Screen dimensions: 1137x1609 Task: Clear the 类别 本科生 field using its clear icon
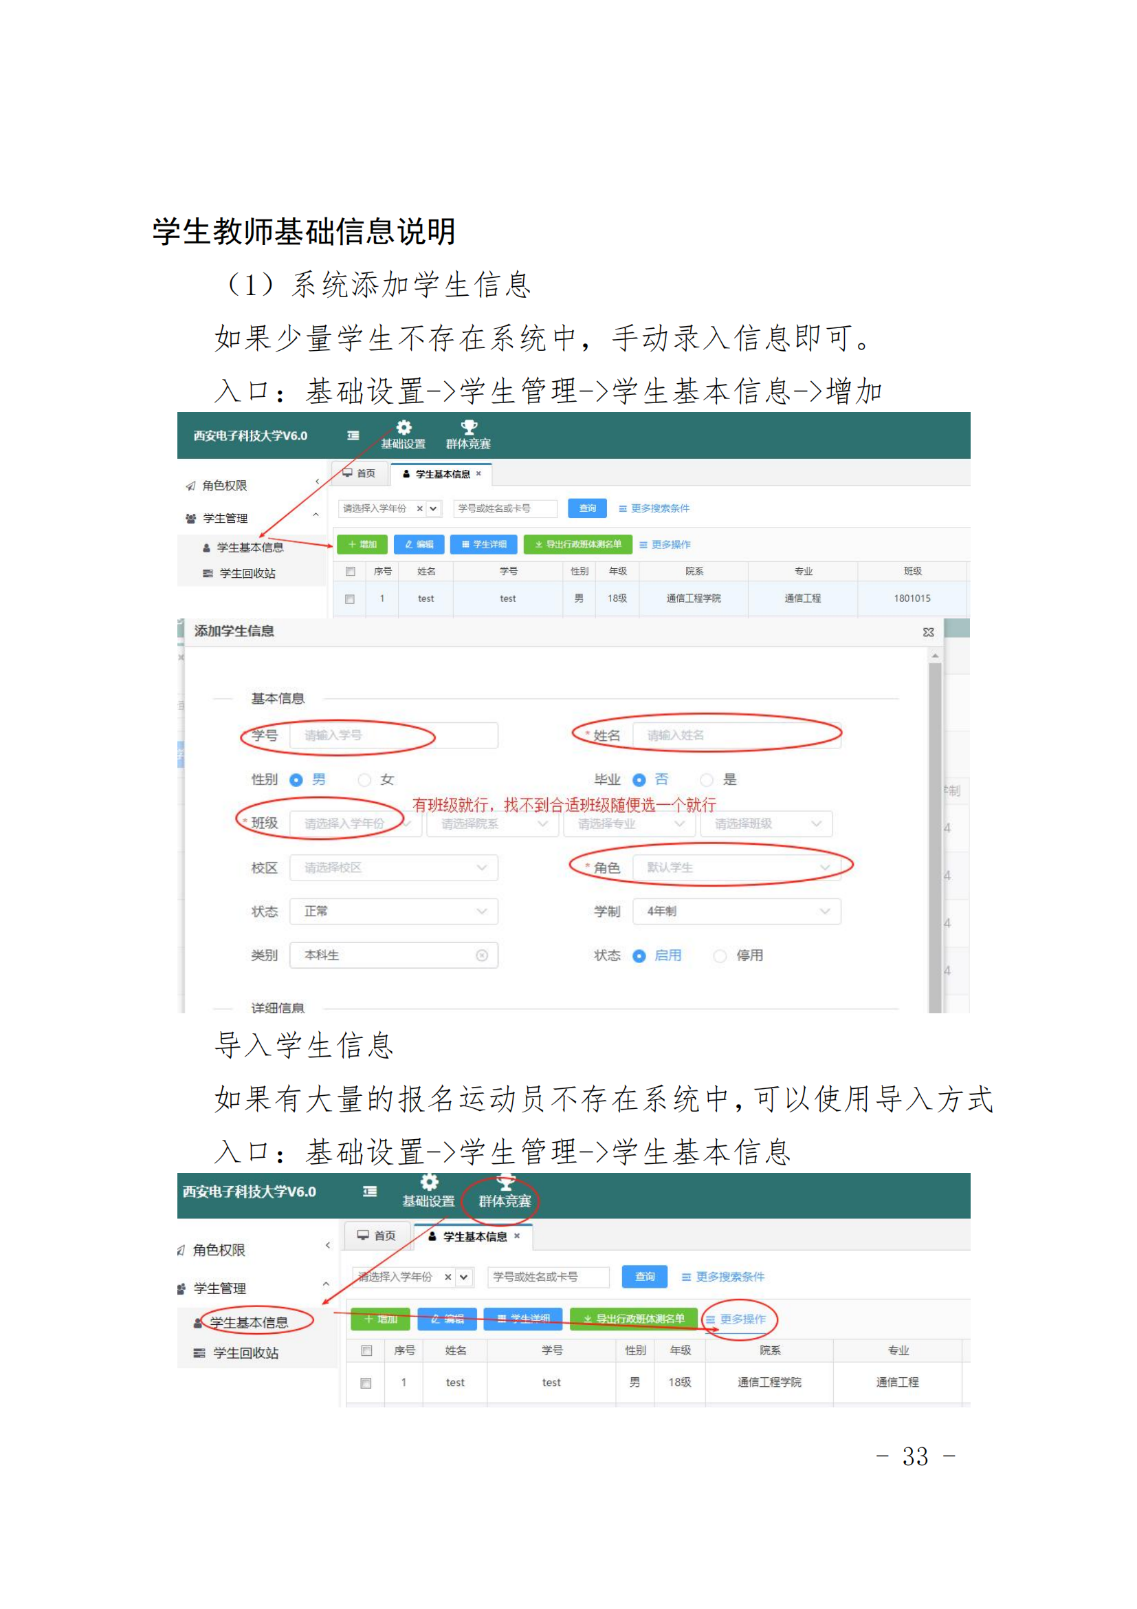pyautogui.click(x=482, y=956)
